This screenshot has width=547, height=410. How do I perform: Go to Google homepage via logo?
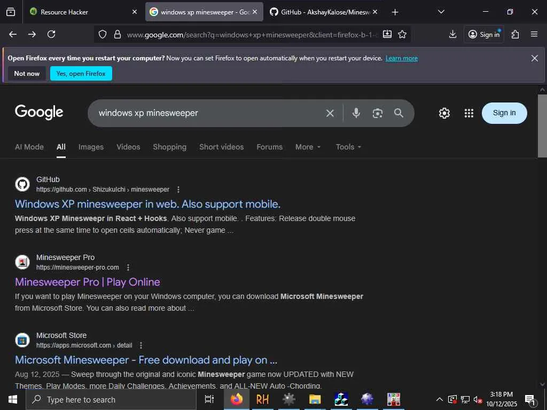(x=39, y=112)
